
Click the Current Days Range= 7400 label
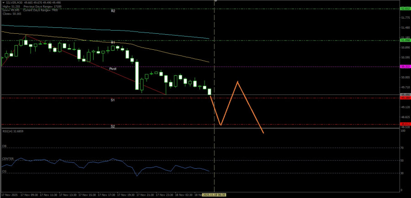point(40,10)
